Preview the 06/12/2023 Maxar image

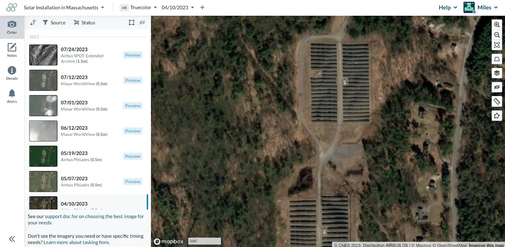pyautogui.click(x=133, y=131)
